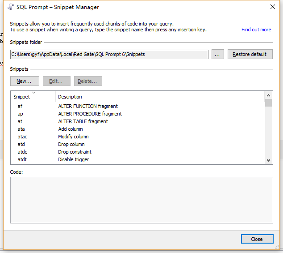
Task: Click the Close button at bottom
Action: [x=257, y=239]
